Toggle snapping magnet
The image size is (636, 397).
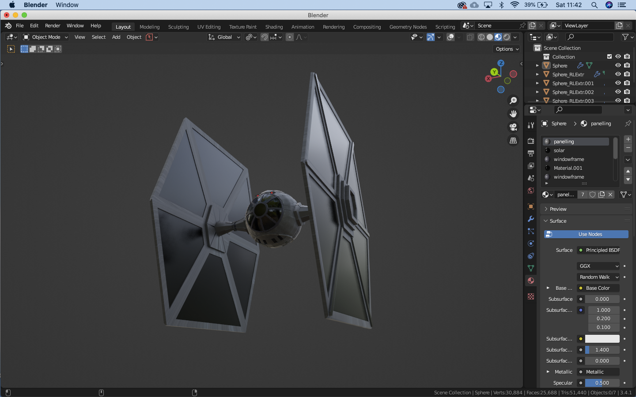tap(264, 37)
